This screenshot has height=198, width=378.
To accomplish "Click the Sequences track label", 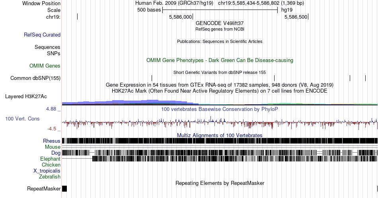I will pyautogui.click(x=47, y=47).
